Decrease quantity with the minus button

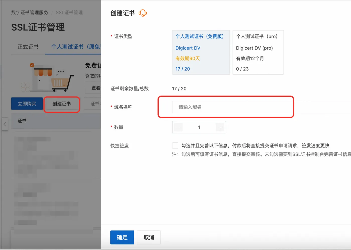(x=178, y=127)
